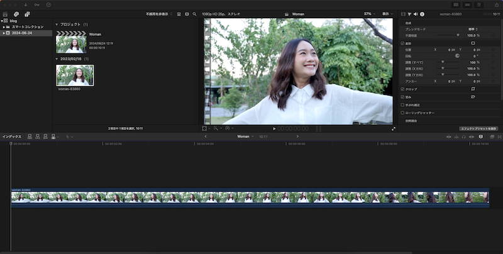This screenshot has height=254, width=503.
Task: Open the info inspector icon
Action: (422, 14)
